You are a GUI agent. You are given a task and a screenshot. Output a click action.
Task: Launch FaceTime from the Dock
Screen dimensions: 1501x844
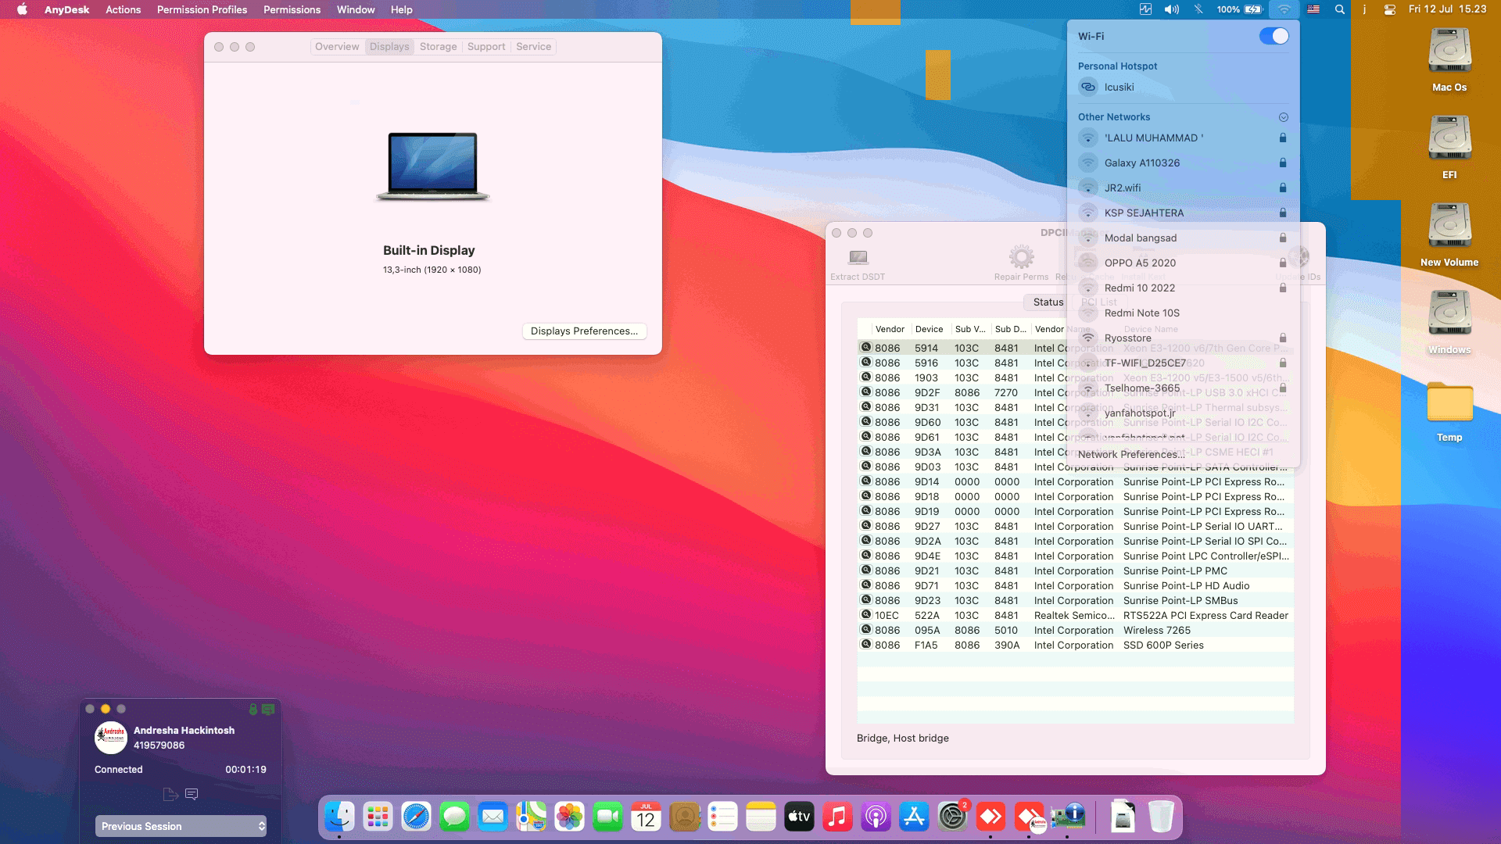607,817
